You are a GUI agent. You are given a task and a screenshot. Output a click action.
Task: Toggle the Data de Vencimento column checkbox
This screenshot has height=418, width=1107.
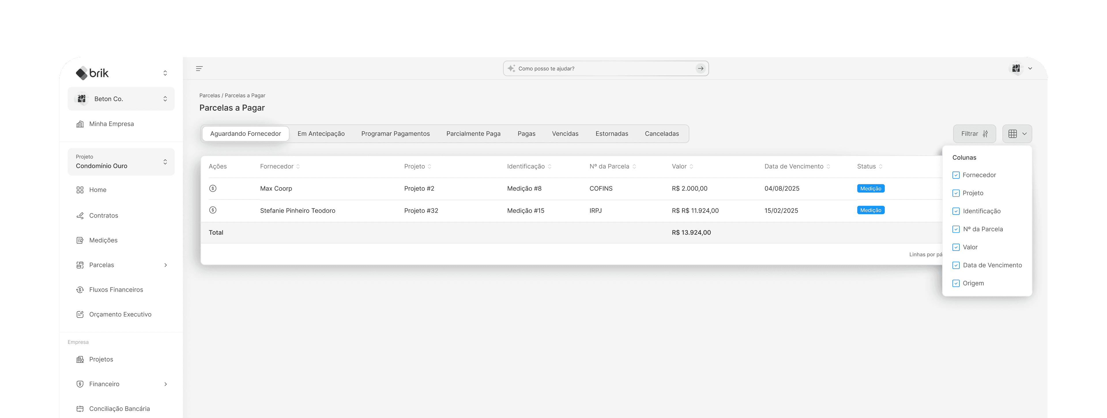956,266
